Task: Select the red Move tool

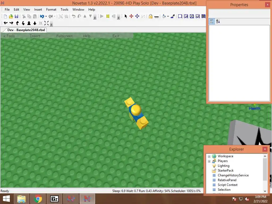Action: pyautogui.click(x=131, y=16)
